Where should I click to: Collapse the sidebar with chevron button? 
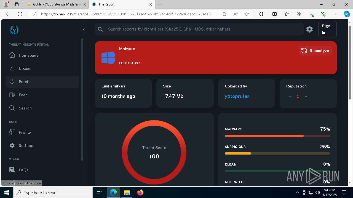click(84, 29)
